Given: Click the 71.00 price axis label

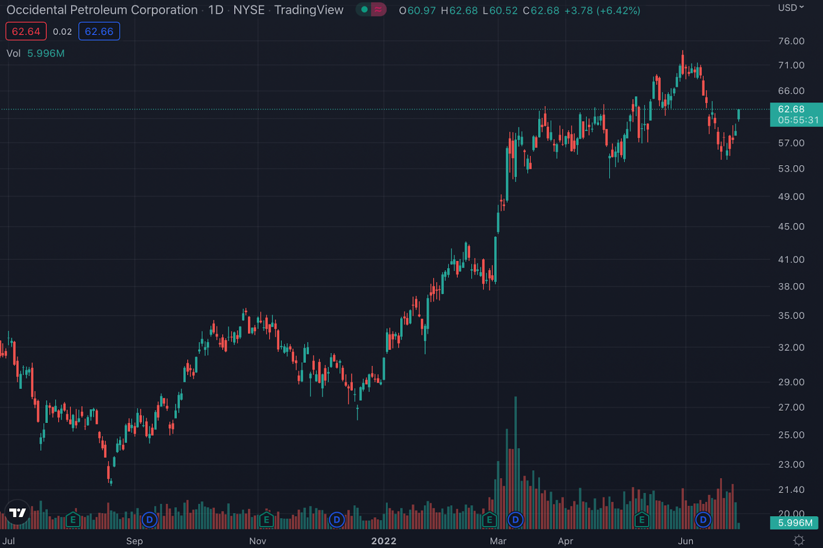Looking at the screenshot, I should (791, 65).
